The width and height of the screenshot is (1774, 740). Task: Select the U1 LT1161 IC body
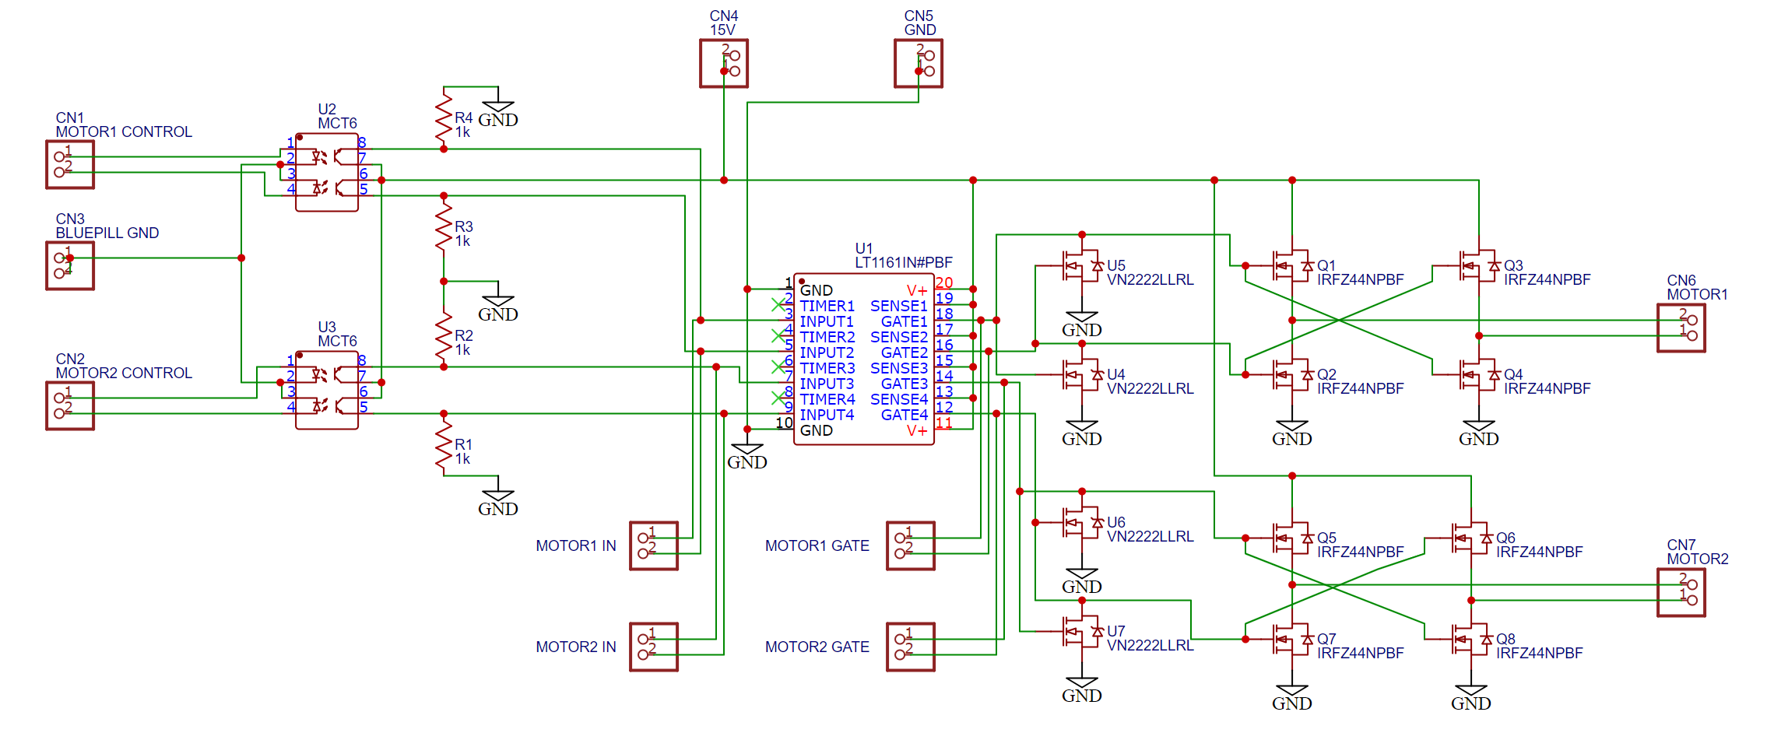[863, 359]
